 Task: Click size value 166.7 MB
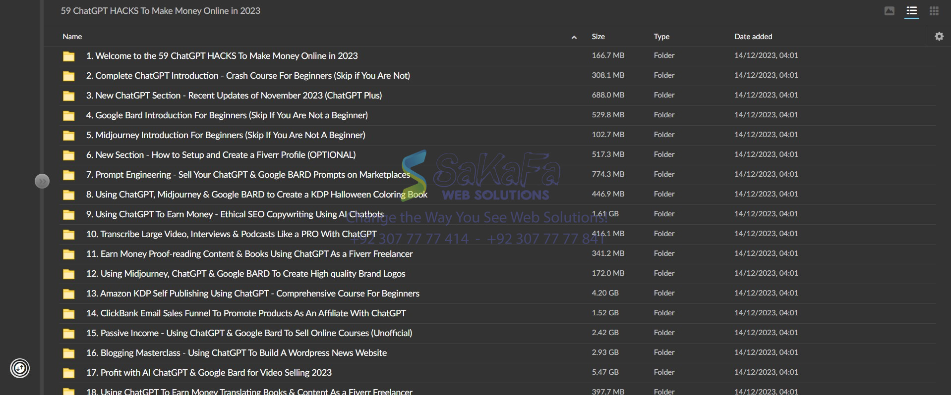(608, 55)
